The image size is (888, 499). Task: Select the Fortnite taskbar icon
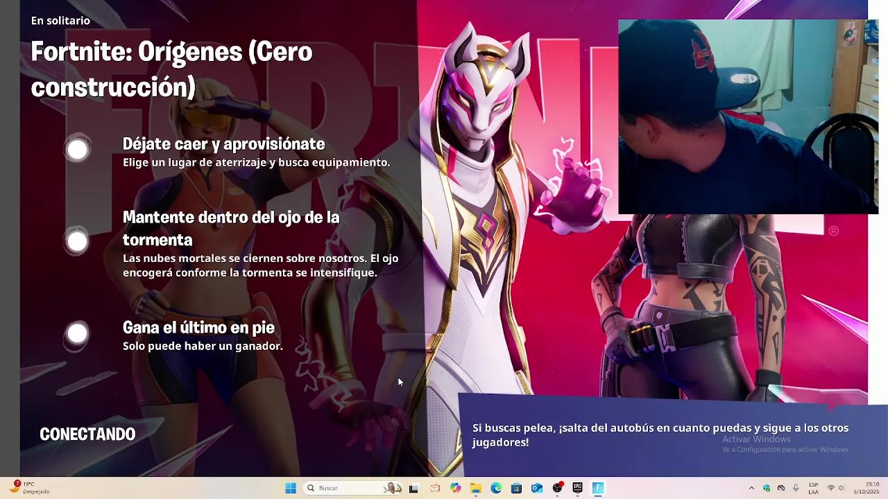(598, 488)
